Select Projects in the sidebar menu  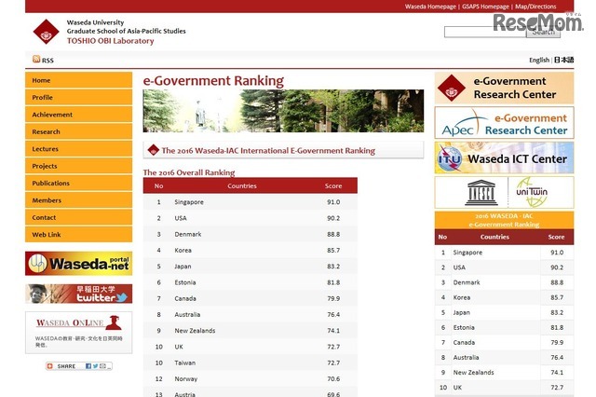[78, 166]
